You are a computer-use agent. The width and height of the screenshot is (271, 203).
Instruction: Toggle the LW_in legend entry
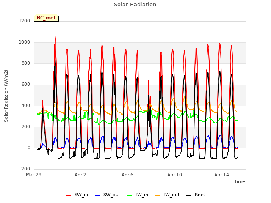click(x=138, y=195)
